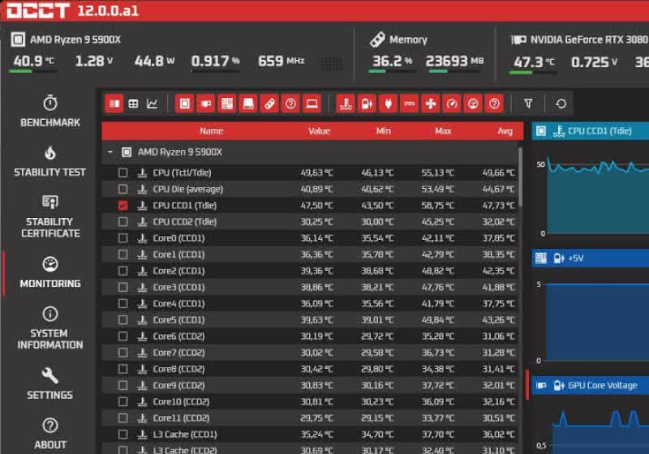
Task: Check the CPU (Tctl/Tdie) checkbox
Action: tap(123, 173)
